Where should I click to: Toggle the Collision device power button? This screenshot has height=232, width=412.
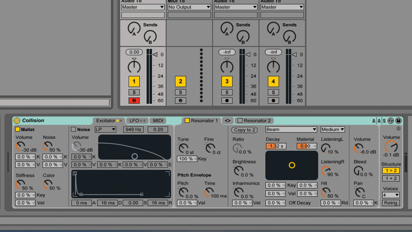17,120
